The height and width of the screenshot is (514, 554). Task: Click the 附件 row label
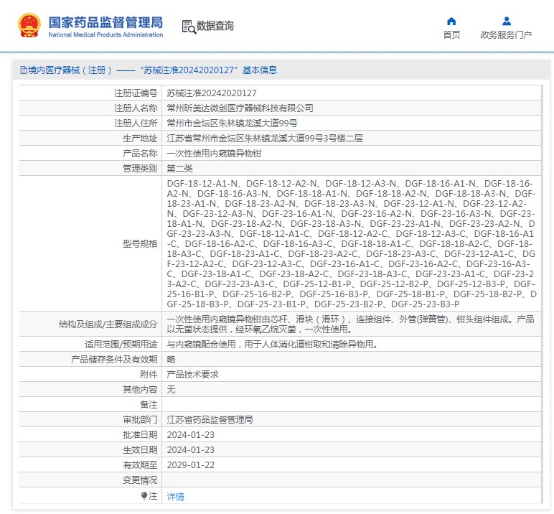tap(149, 374)
